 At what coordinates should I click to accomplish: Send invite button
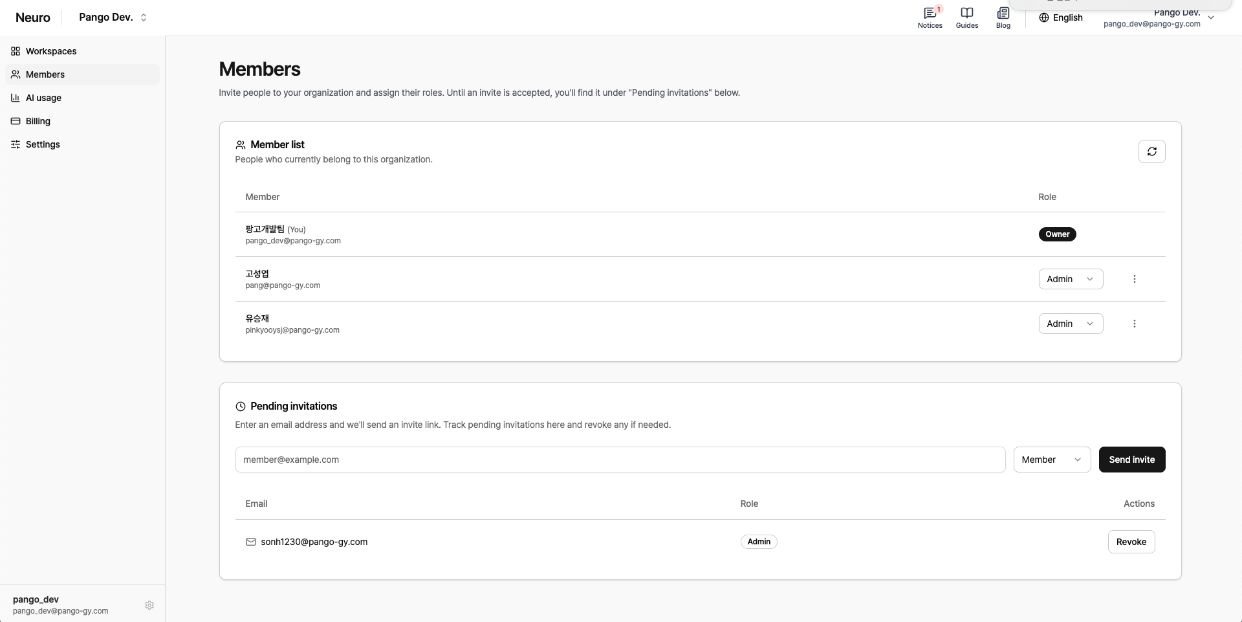(1131, 460)
